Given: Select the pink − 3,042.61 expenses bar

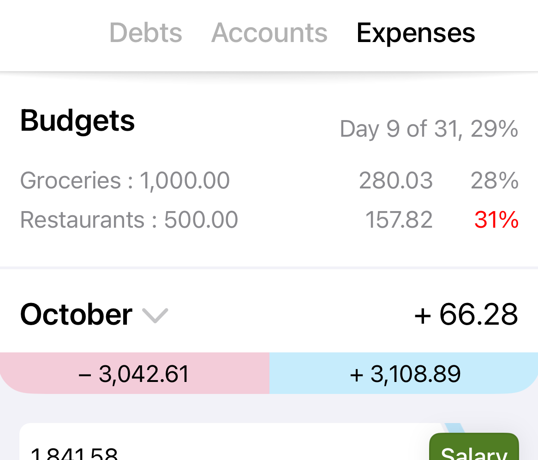Looking at the screenshot, I should click(x=134, y=374).
